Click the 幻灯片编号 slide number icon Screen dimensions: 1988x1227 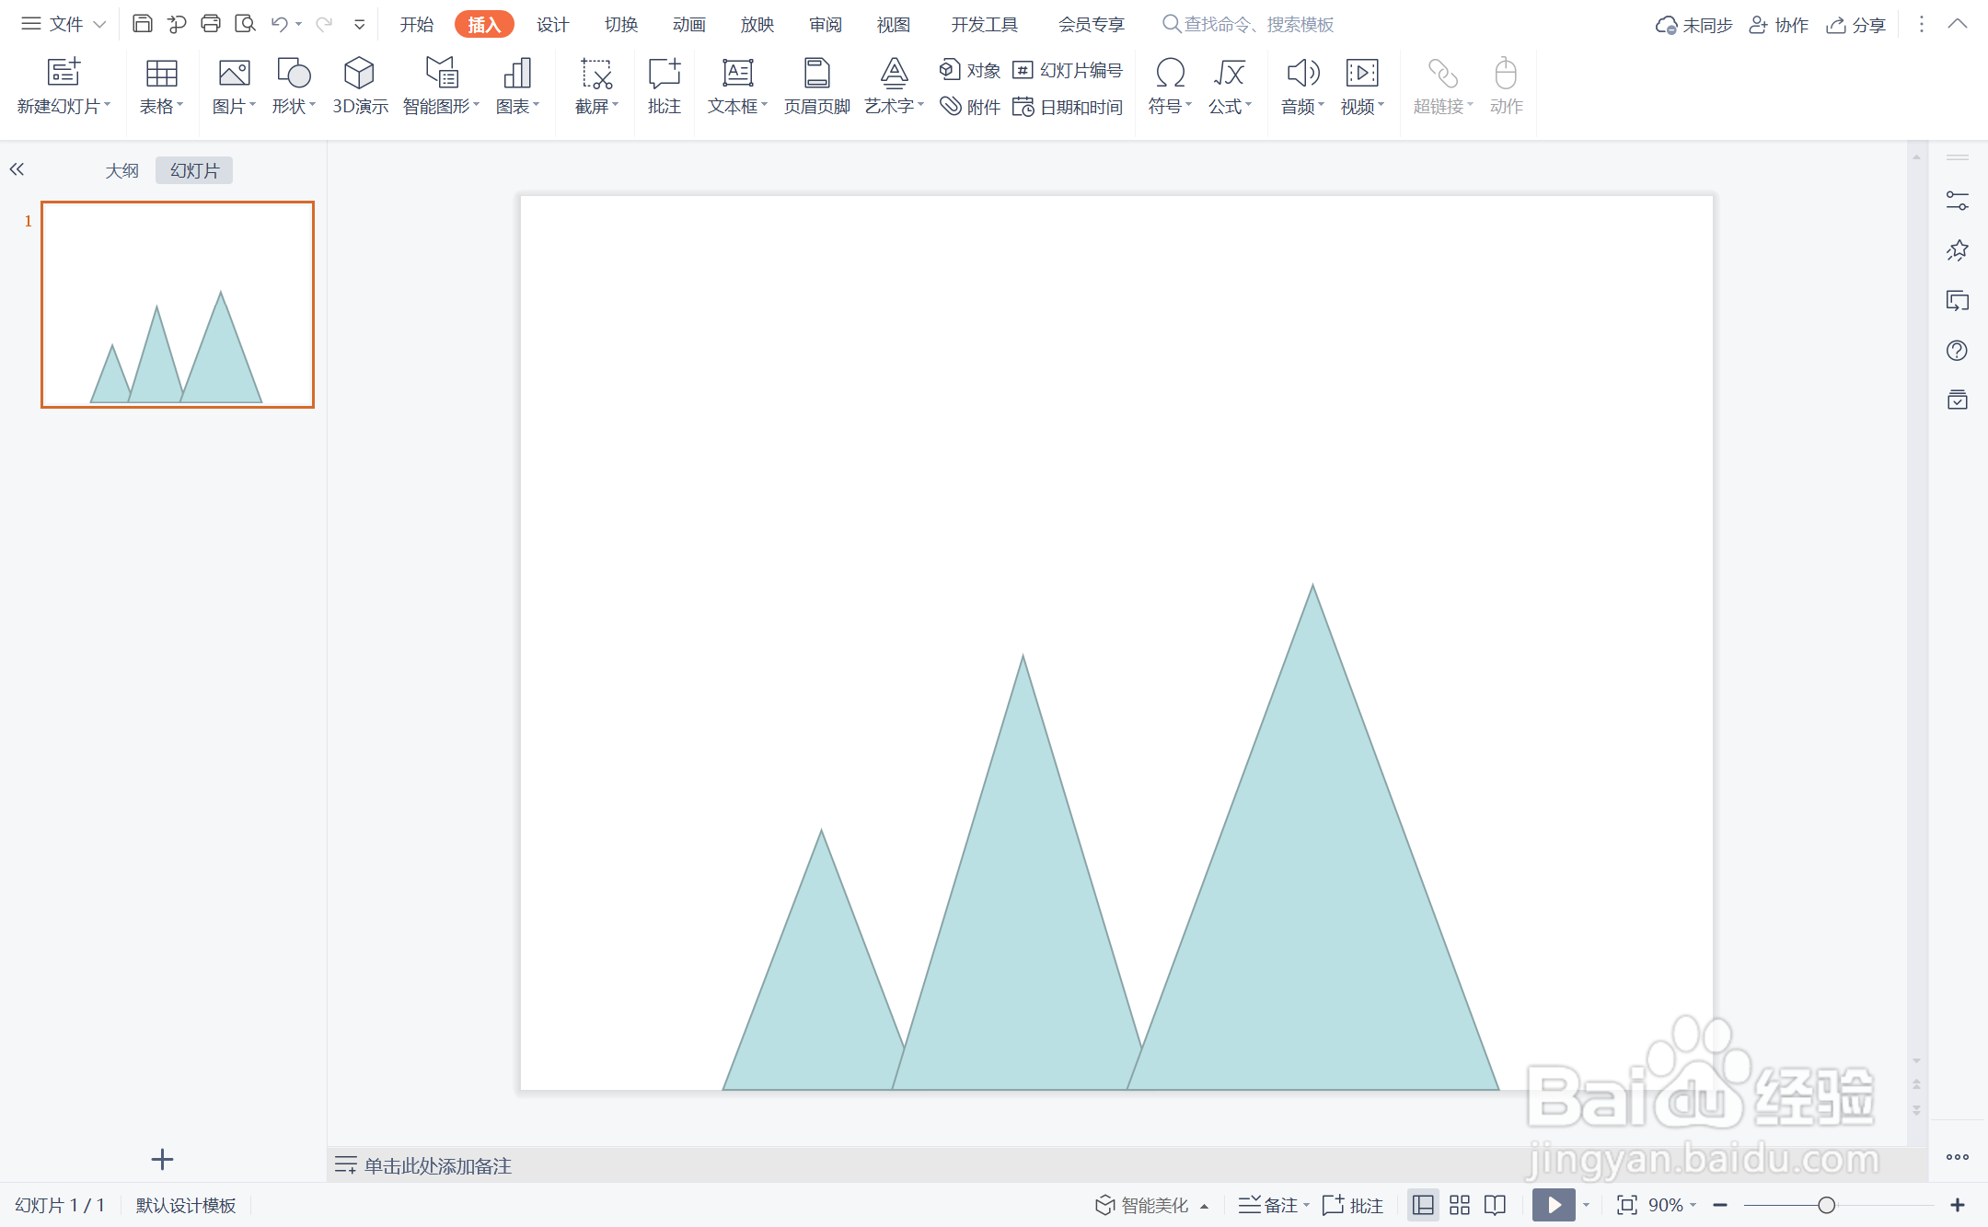(1023, 70)
